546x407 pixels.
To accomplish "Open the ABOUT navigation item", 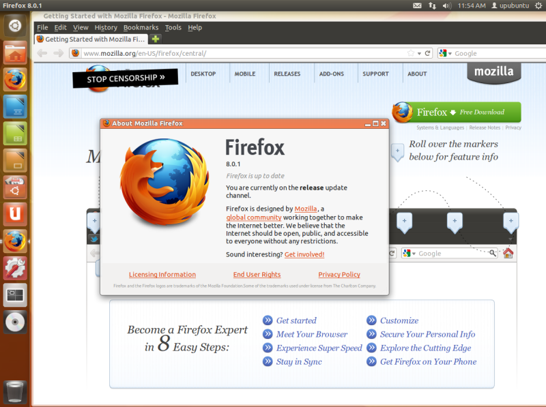I will coord(417,74).
